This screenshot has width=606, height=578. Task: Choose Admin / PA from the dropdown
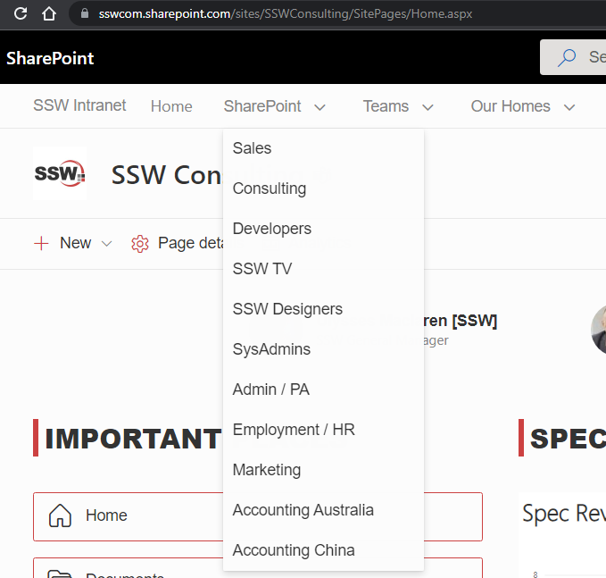(x=323, y=390)
